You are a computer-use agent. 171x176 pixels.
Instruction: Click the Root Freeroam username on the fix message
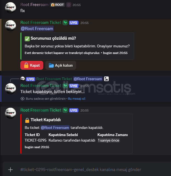[34, 5]
